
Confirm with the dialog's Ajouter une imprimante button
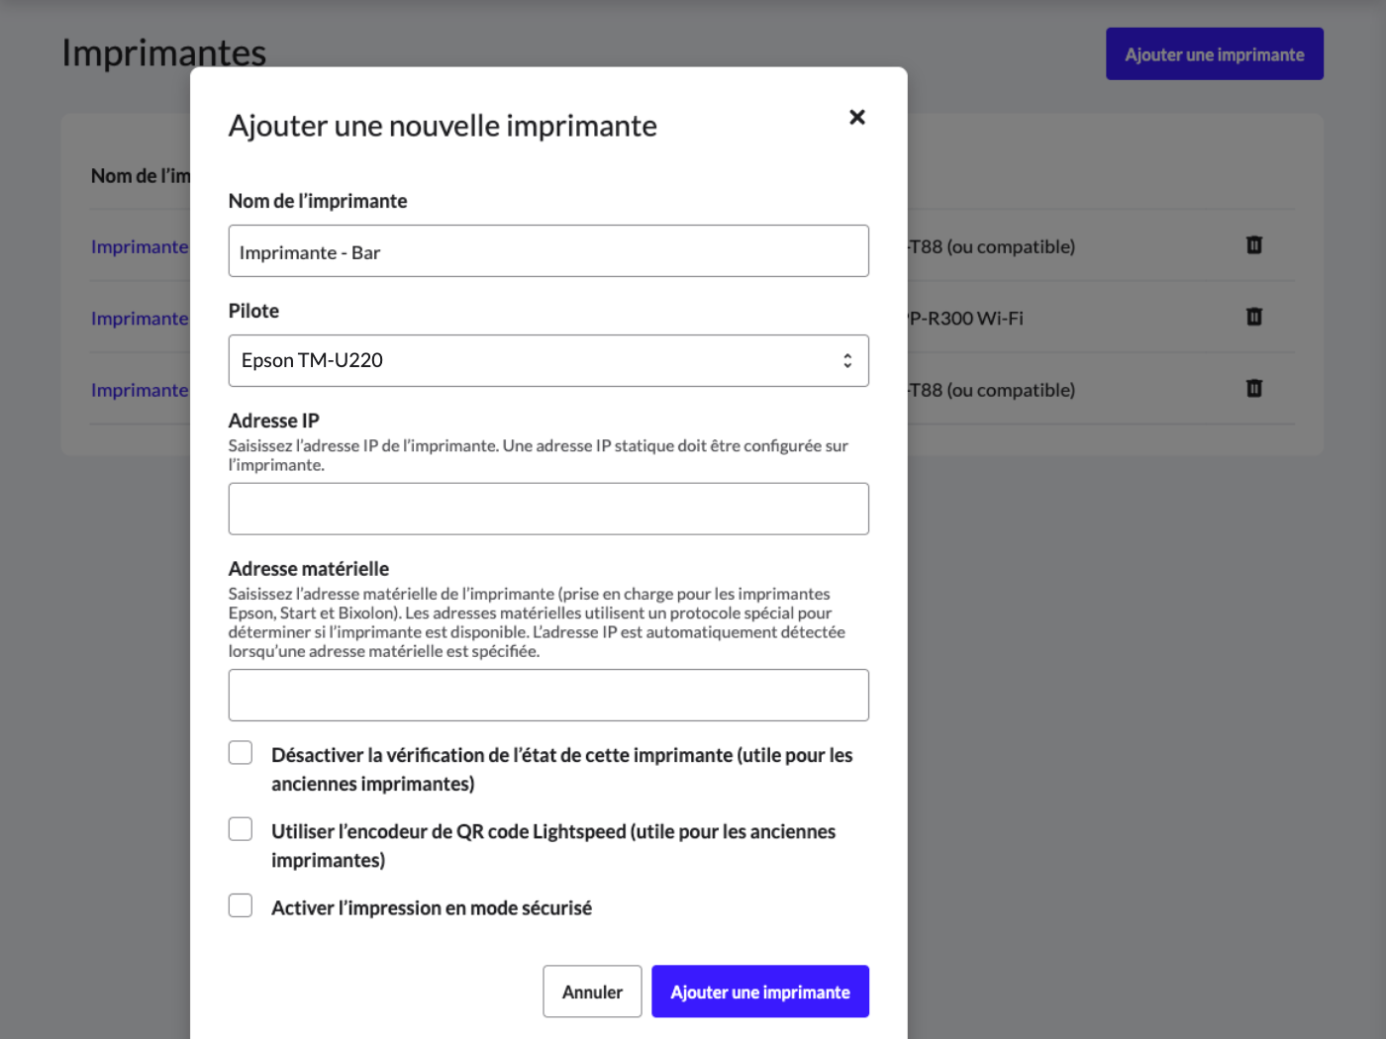pyautogui.click(x=760, y=992)
